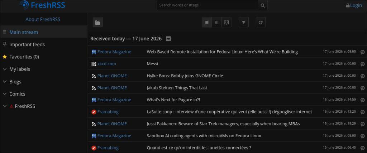The height and width of the screenshot is (153, 367).
Task: Expand the My labels category
Action: [4, 69]
